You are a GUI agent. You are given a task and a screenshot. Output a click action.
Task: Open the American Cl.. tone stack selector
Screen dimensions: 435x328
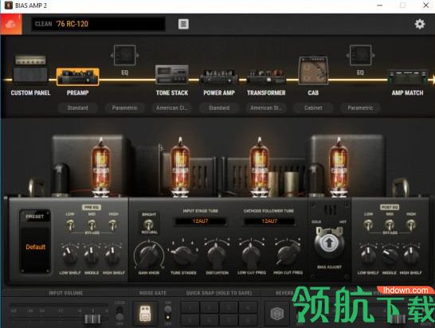coord(172,107)
